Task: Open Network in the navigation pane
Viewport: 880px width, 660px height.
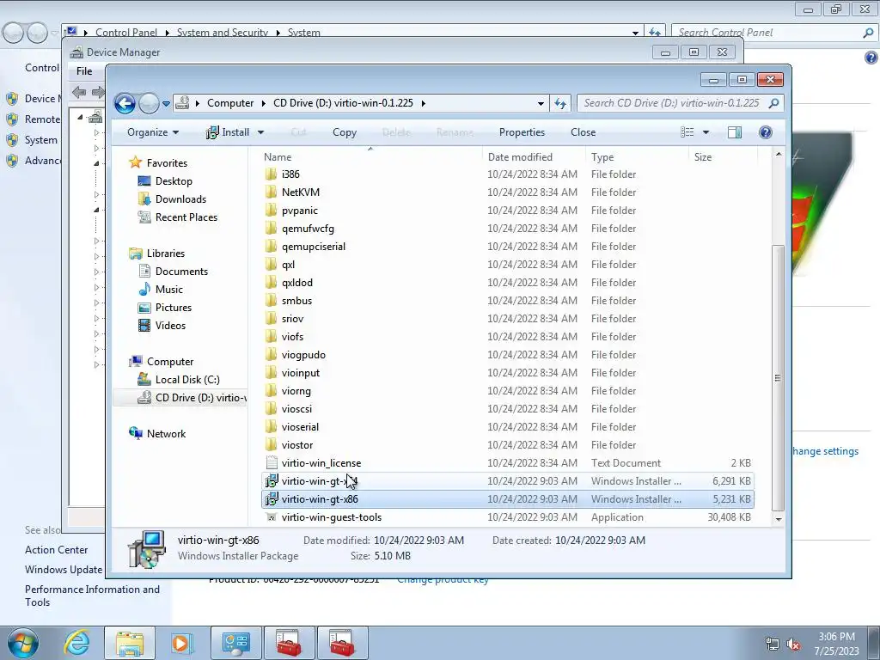Action: point(166,434)
